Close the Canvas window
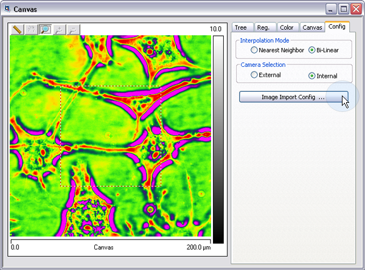Screen dimensions: 365x270 (x=356, y=10)
